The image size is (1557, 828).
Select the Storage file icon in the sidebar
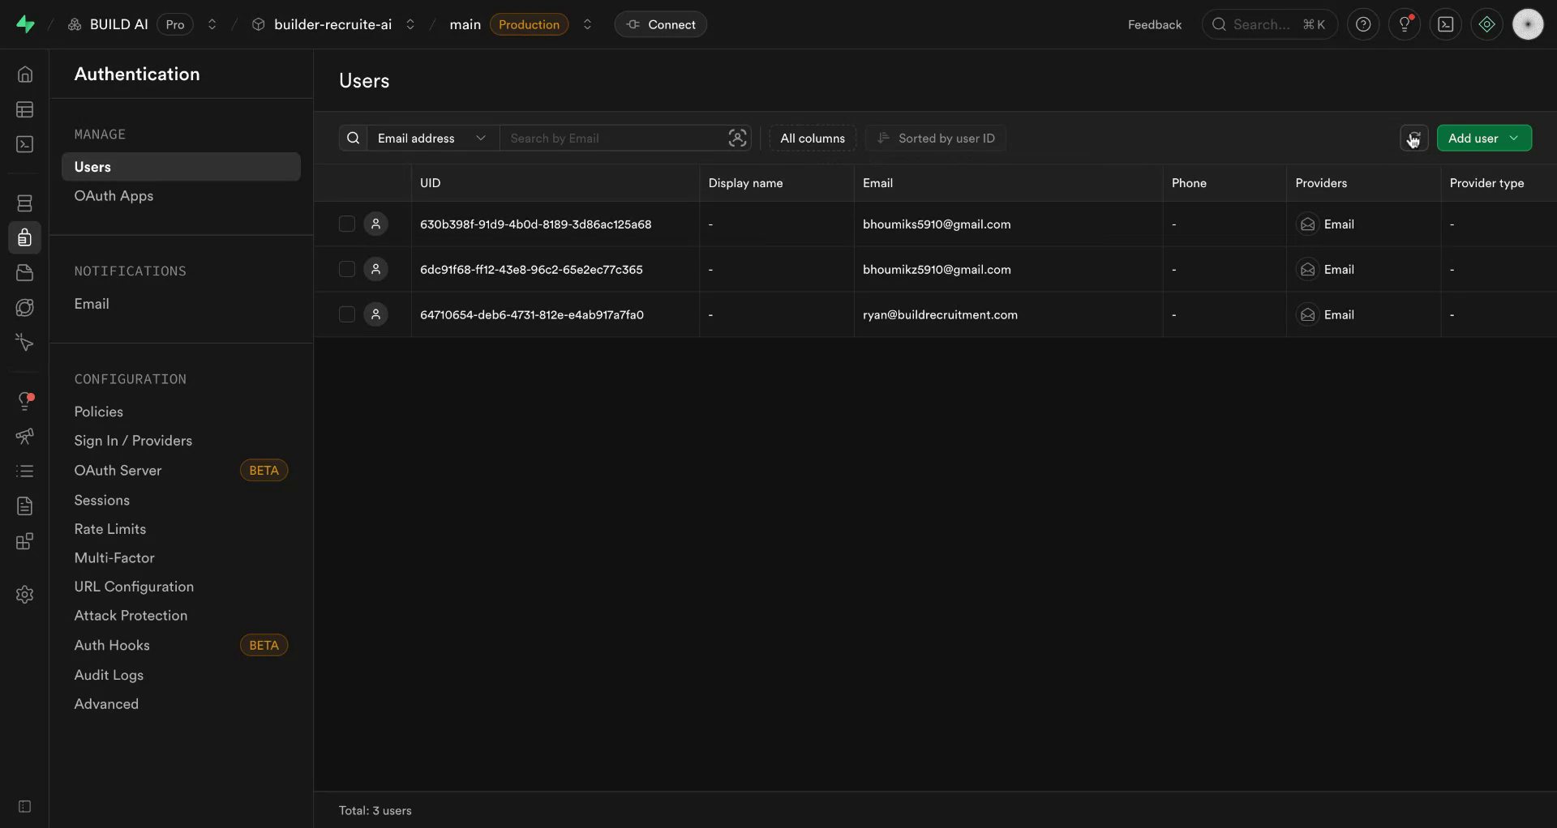[24, 272]
